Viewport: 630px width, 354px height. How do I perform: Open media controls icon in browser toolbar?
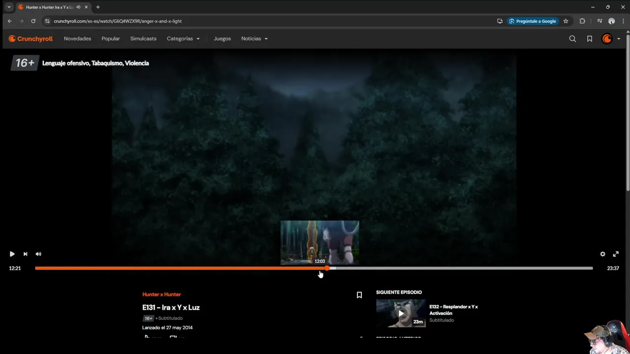coord(599,21)
